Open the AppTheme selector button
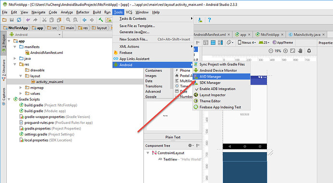 pos(283,42)
